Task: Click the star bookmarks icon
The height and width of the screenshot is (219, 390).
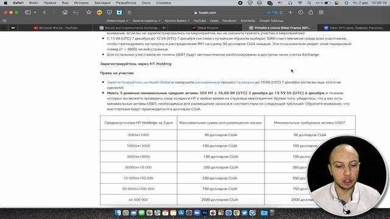Action: click(x=88, y=12)
